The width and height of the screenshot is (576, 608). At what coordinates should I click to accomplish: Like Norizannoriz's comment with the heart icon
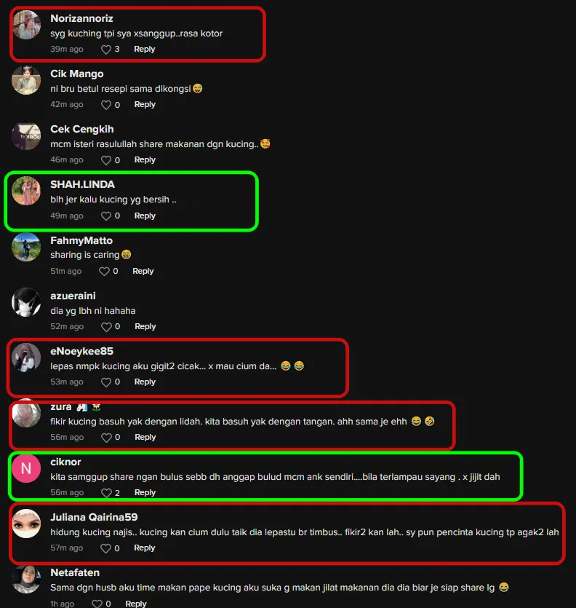pyautogui.click(x=105, y=50)
